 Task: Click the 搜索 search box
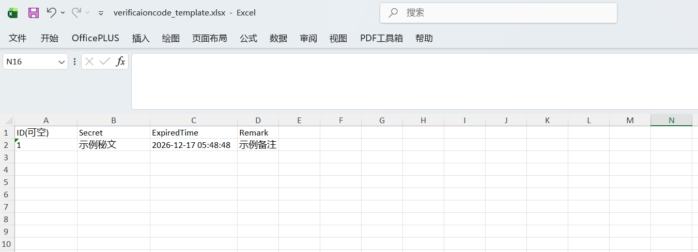pos(498,13)
